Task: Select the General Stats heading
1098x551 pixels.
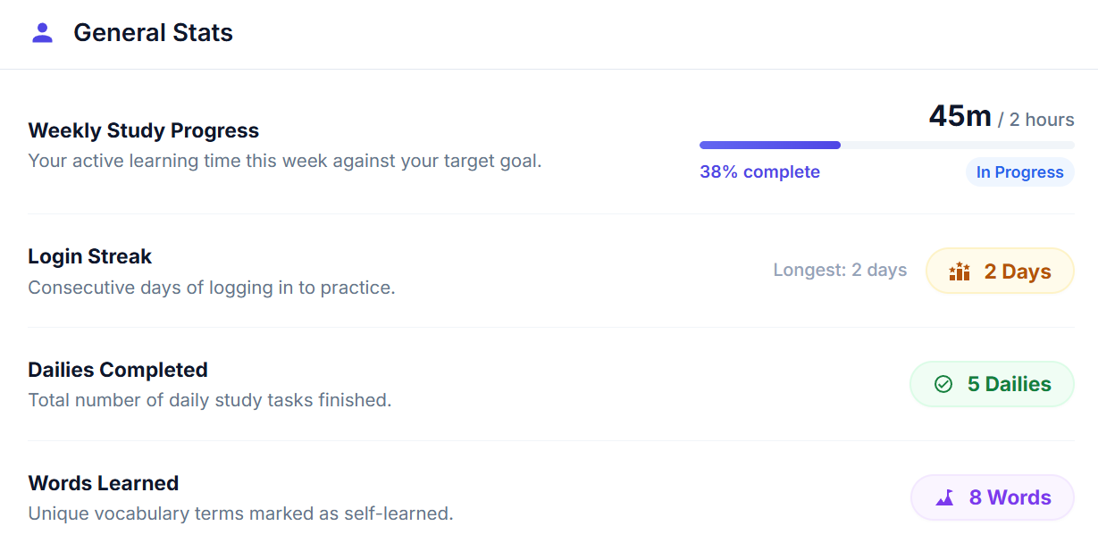Action: pos(153,33)
